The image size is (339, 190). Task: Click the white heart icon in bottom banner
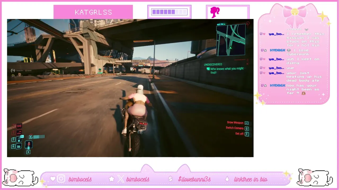click(x=53, y=179)
